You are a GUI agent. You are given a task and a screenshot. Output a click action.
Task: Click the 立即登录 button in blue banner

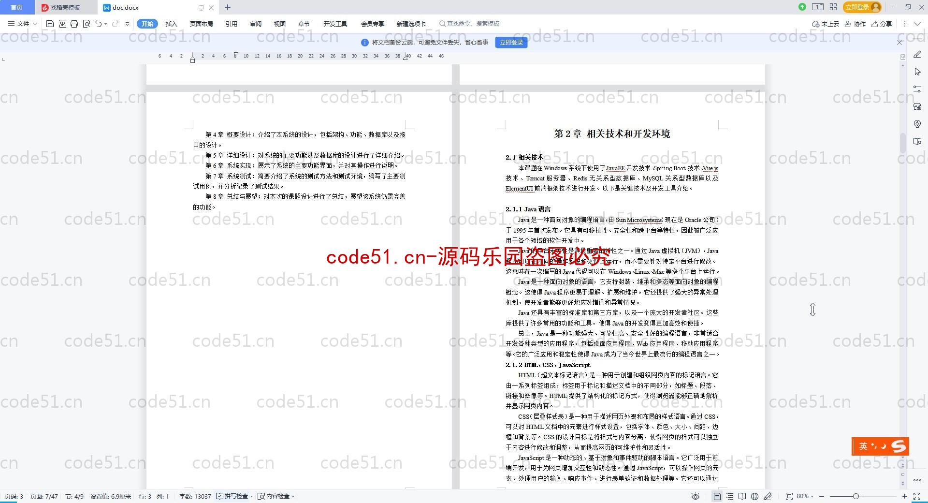tap(511, 43)
